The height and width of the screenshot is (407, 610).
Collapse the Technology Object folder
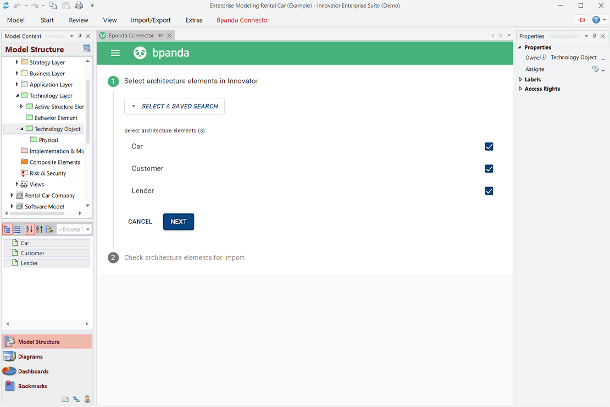coord(22,129)
